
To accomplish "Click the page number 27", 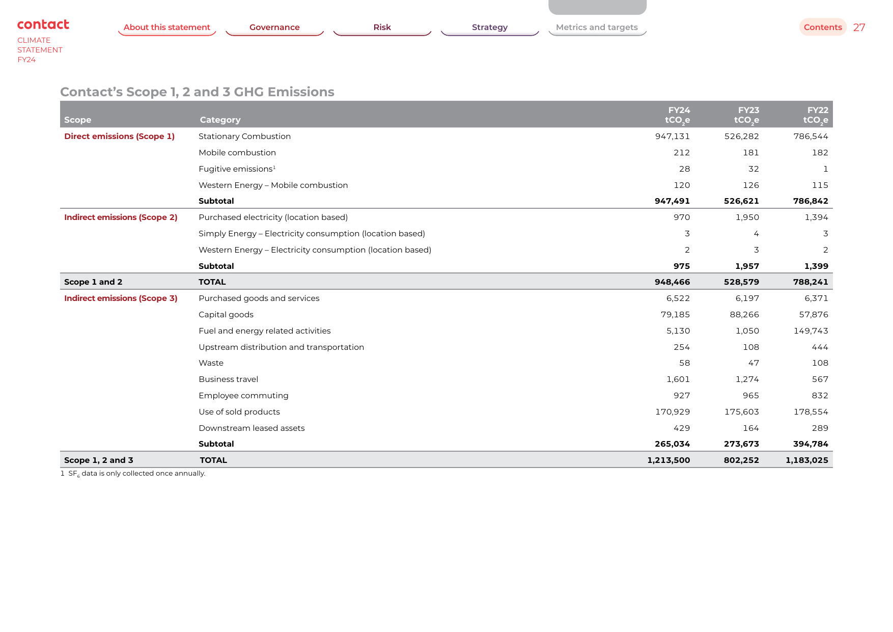I will [x=859, y=28].
